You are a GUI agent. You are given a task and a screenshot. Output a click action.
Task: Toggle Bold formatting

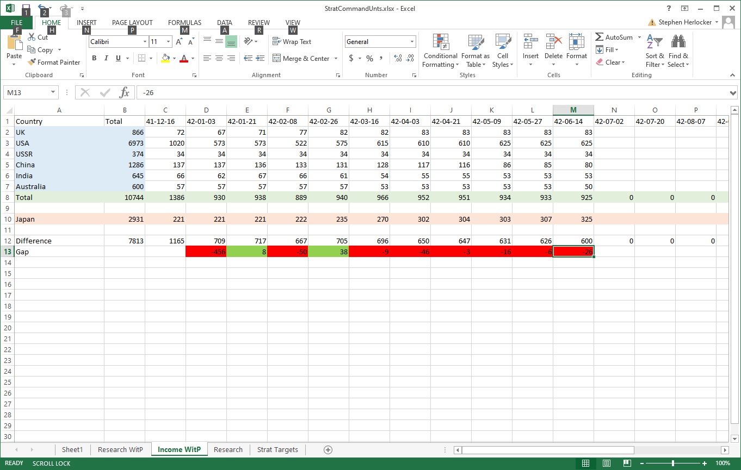(x=94, y=58)
